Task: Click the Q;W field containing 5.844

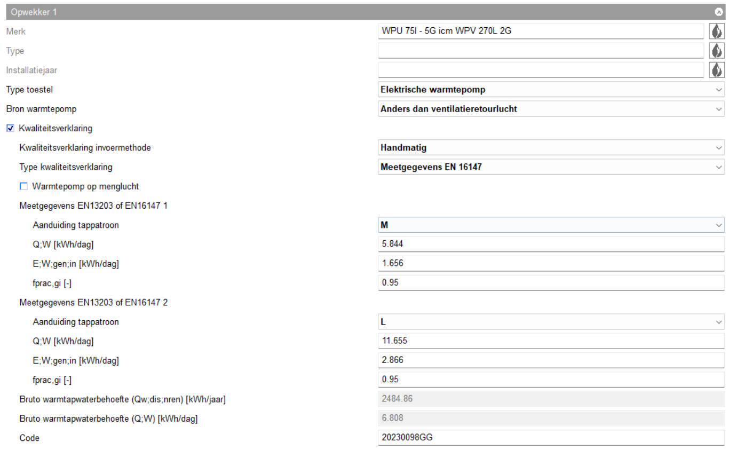Action: (551, 244)
